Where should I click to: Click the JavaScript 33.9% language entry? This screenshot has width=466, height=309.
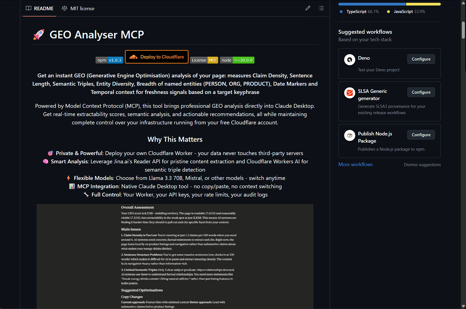click(406, 12)
